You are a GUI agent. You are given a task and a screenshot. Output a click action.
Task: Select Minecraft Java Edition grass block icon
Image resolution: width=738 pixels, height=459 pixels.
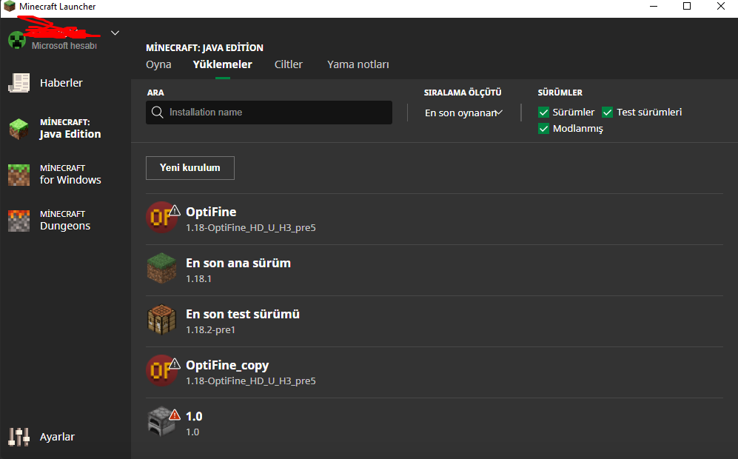tap(19, 129)
